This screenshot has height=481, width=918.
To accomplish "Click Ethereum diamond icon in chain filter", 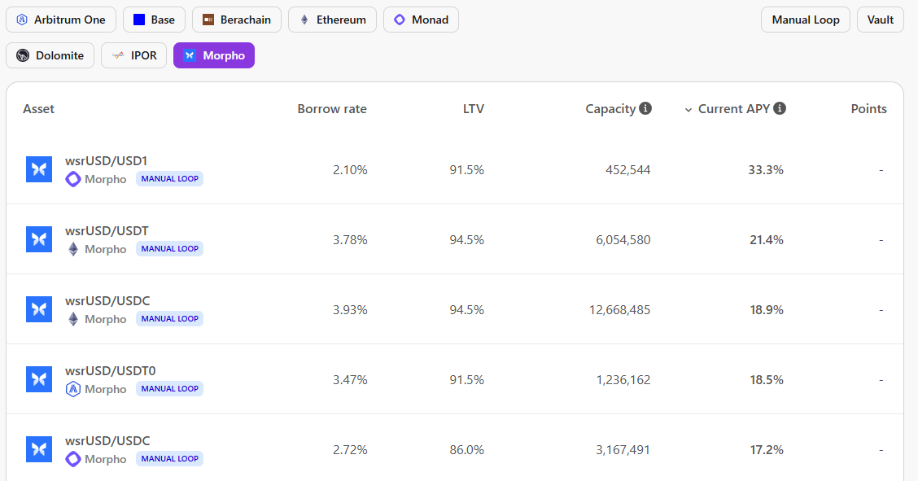I will (x=304, y=20).
